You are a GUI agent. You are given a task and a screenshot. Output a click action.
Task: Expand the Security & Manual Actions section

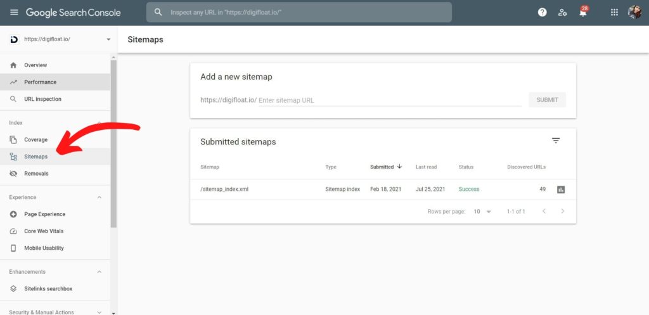(x=99, y=312)
